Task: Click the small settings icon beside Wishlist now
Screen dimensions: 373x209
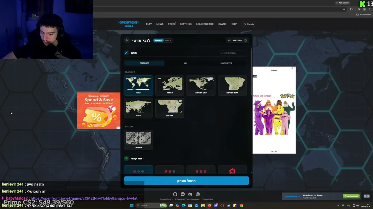Action: [x=367, y=196]
